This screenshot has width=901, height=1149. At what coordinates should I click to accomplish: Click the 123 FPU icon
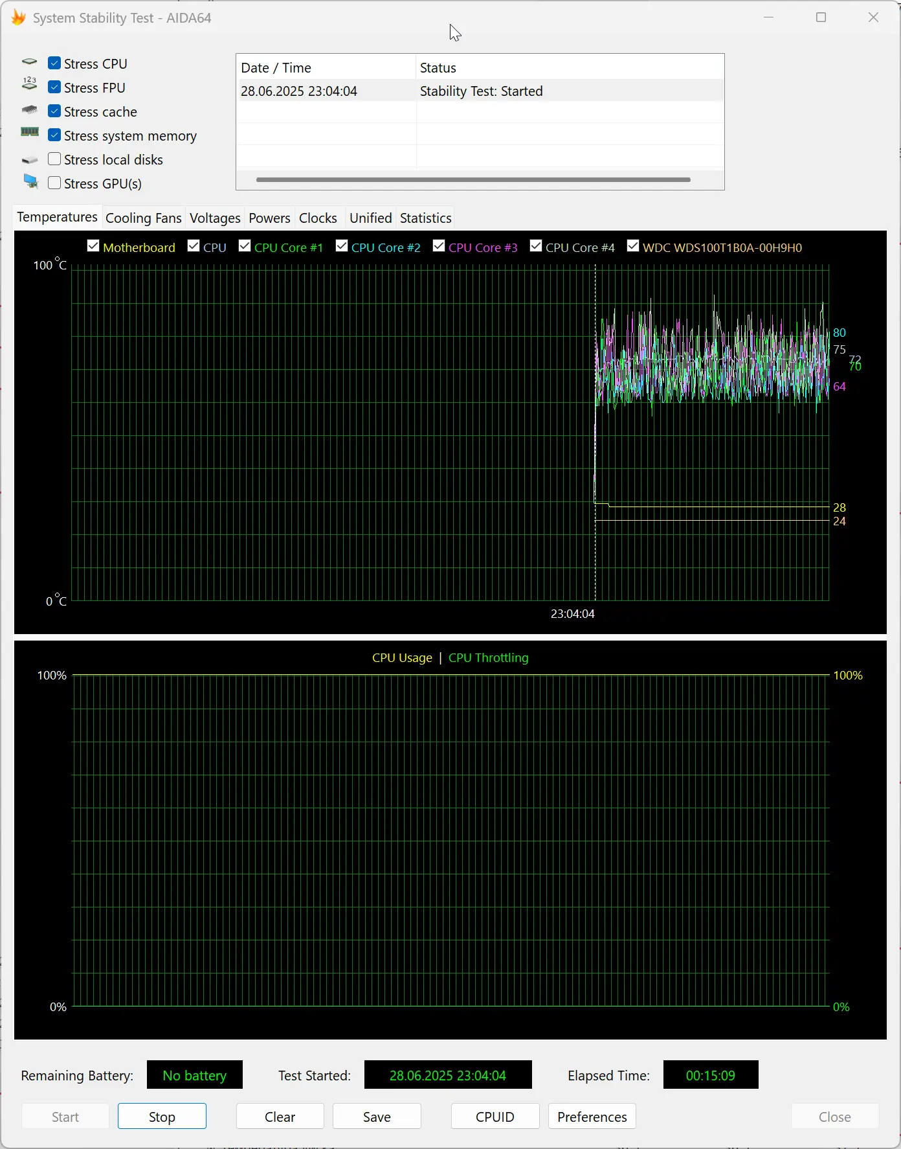(30, 84)
